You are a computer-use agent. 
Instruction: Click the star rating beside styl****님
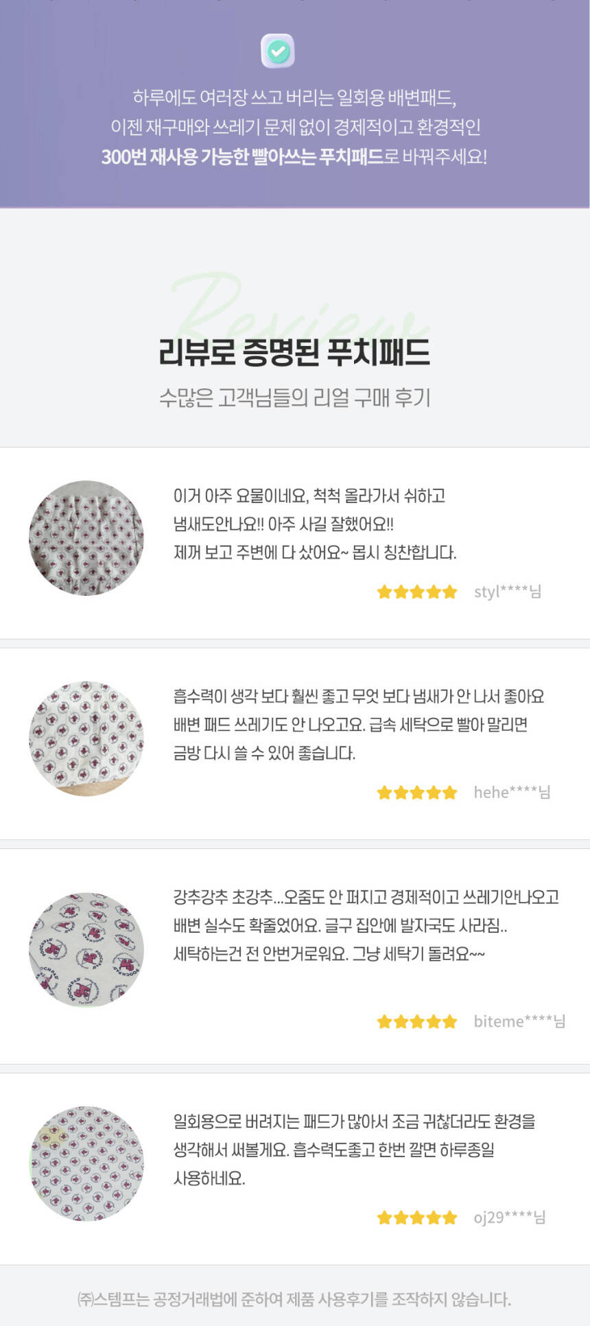pos(416,592)
